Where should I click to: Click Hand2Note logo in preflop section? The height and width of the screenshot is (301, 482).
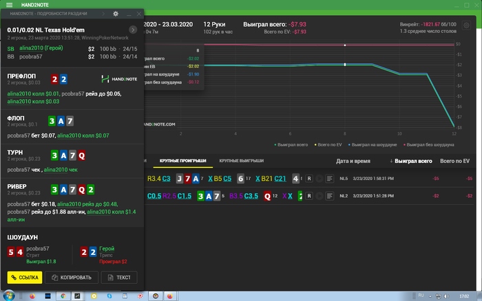coord(119,79)
